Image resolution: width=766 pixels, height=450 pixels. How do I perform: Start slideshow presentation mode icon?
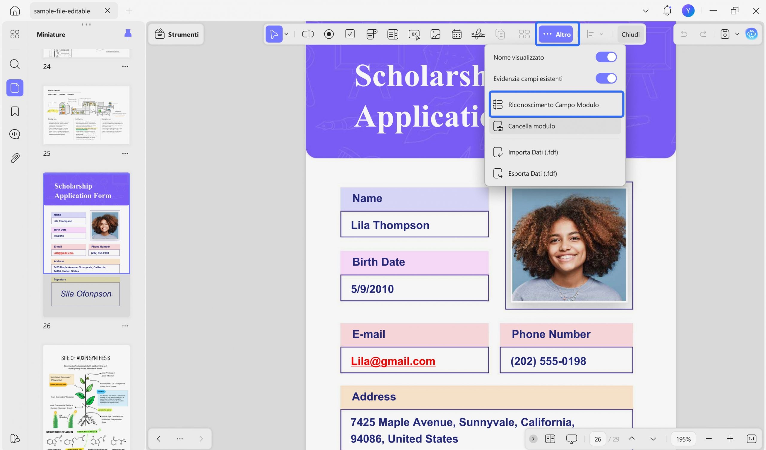[x=572, y=439]
